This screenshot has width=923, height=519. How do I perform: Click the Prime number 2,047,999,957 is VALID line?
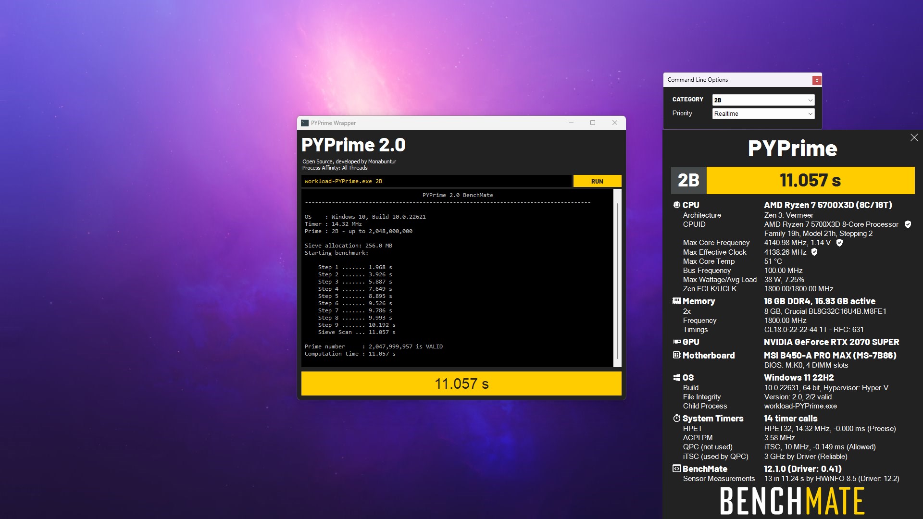(x=374, y=346)
